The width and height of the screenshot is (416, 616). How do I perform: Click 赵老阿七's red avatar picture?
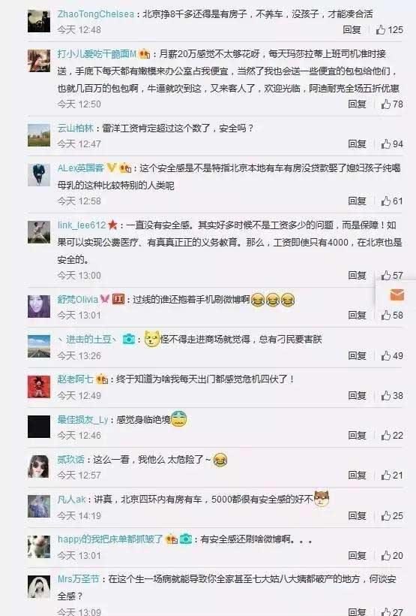pyautogui.click(x=39, y=387)
